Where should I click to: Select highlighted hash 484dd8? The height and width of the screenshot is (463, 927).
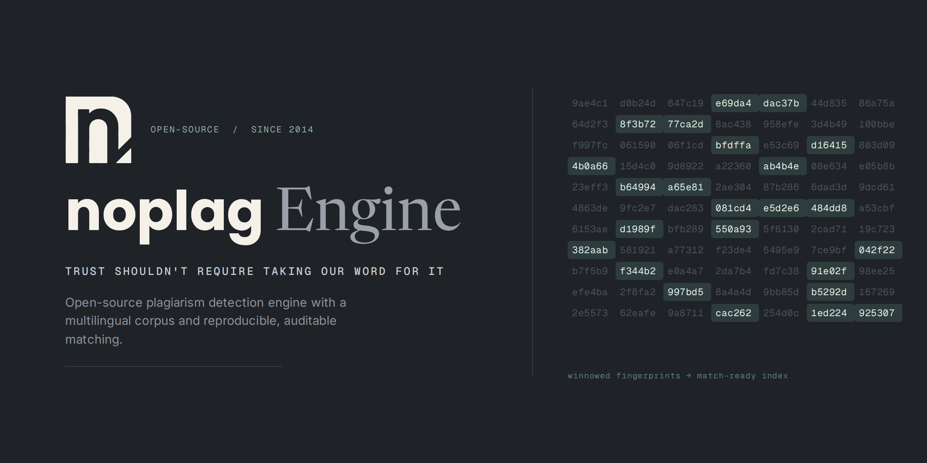831,208
